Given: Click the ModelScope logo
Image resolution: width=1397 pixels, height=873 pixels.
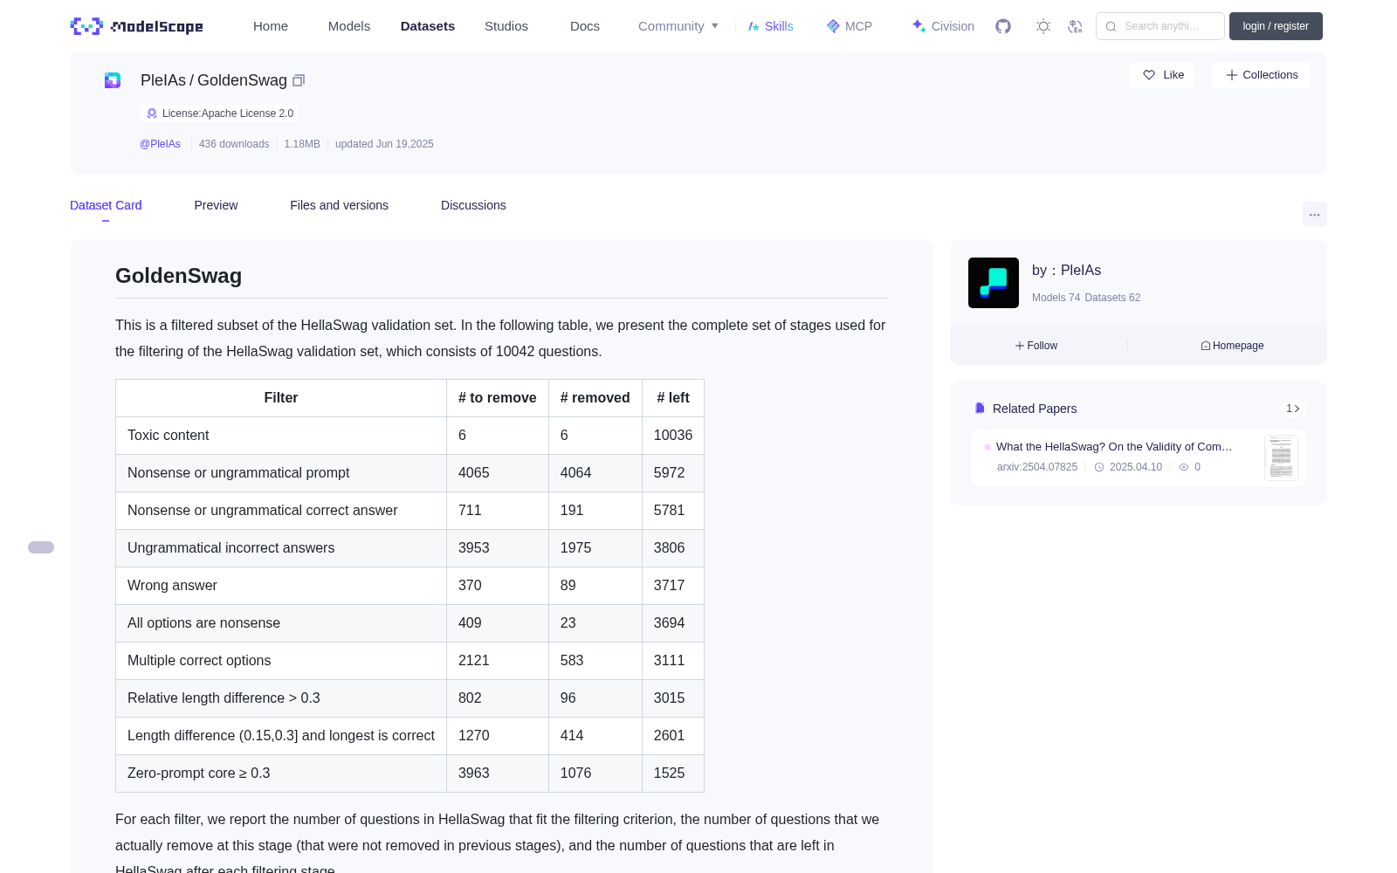Looking at the screenshot, I should coord(136,26).
